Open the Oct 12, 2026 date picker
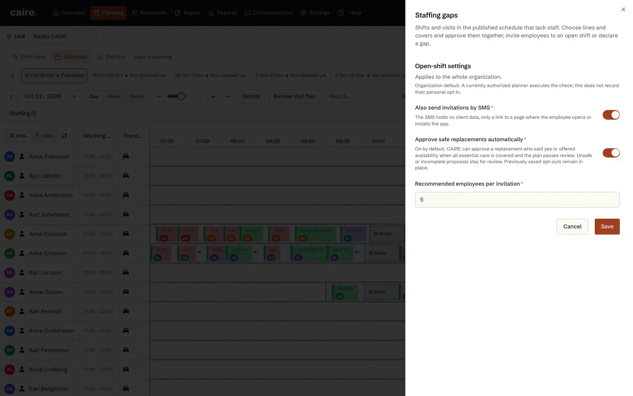The height and width of the screenshot is (396, 633). point(43,96)
